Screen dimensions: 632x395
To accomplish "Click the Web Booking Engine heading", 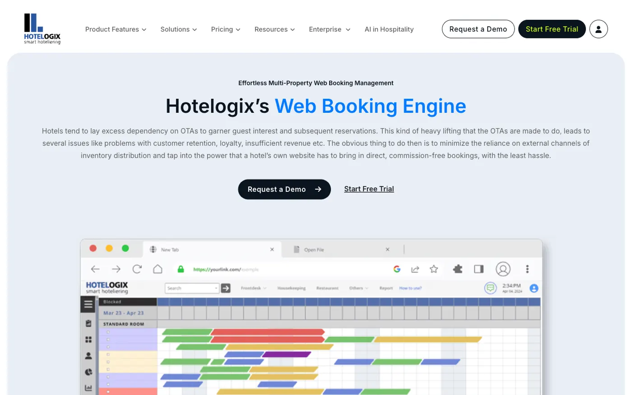I will click(x=370, y=106).
